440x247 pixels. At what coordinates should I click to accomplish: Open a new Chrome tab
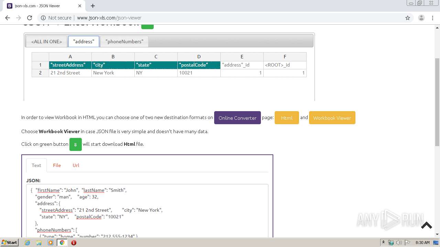coord(92,6)
